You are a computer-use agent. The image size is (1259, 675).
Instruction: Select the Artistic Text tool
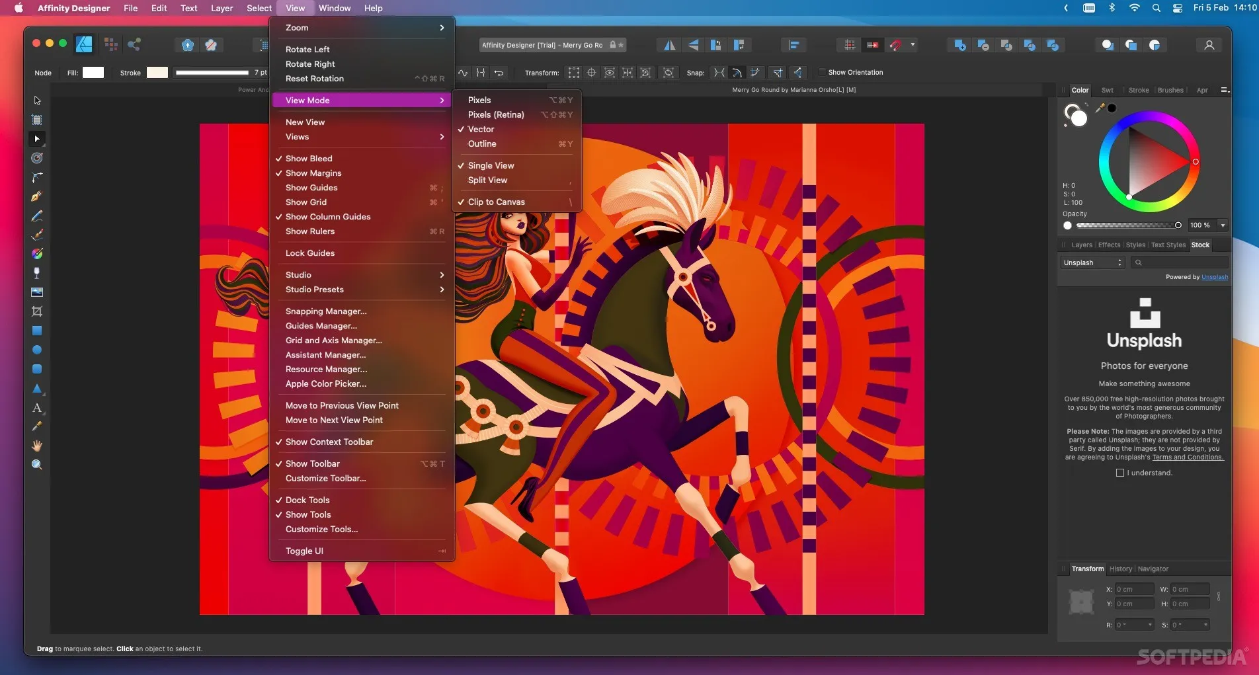tap(37, 407)
